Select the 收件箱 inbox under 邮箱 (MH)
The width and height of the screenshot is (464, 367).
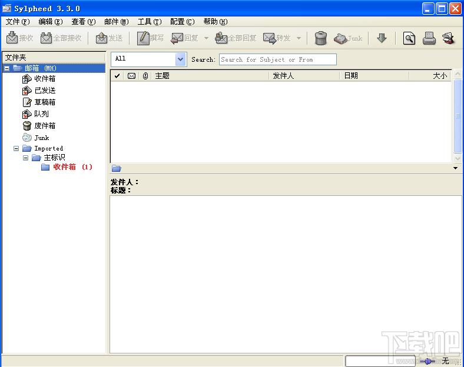pos(44,79)
